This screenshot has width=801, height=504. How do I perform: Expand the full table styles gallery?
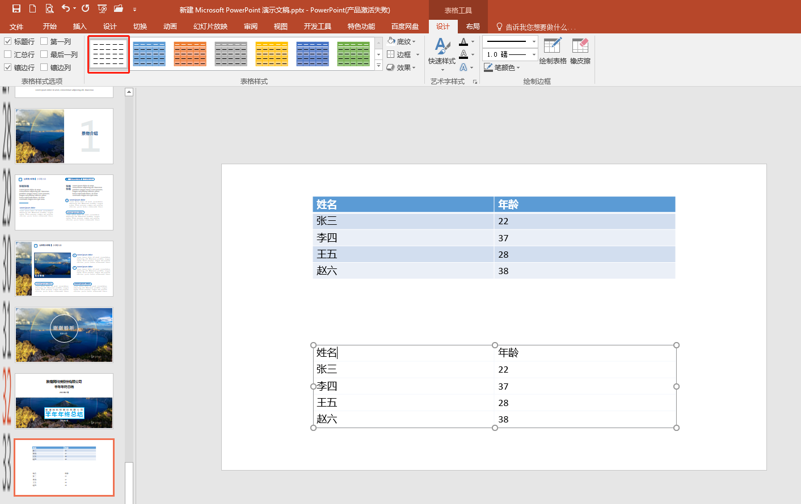379,66
